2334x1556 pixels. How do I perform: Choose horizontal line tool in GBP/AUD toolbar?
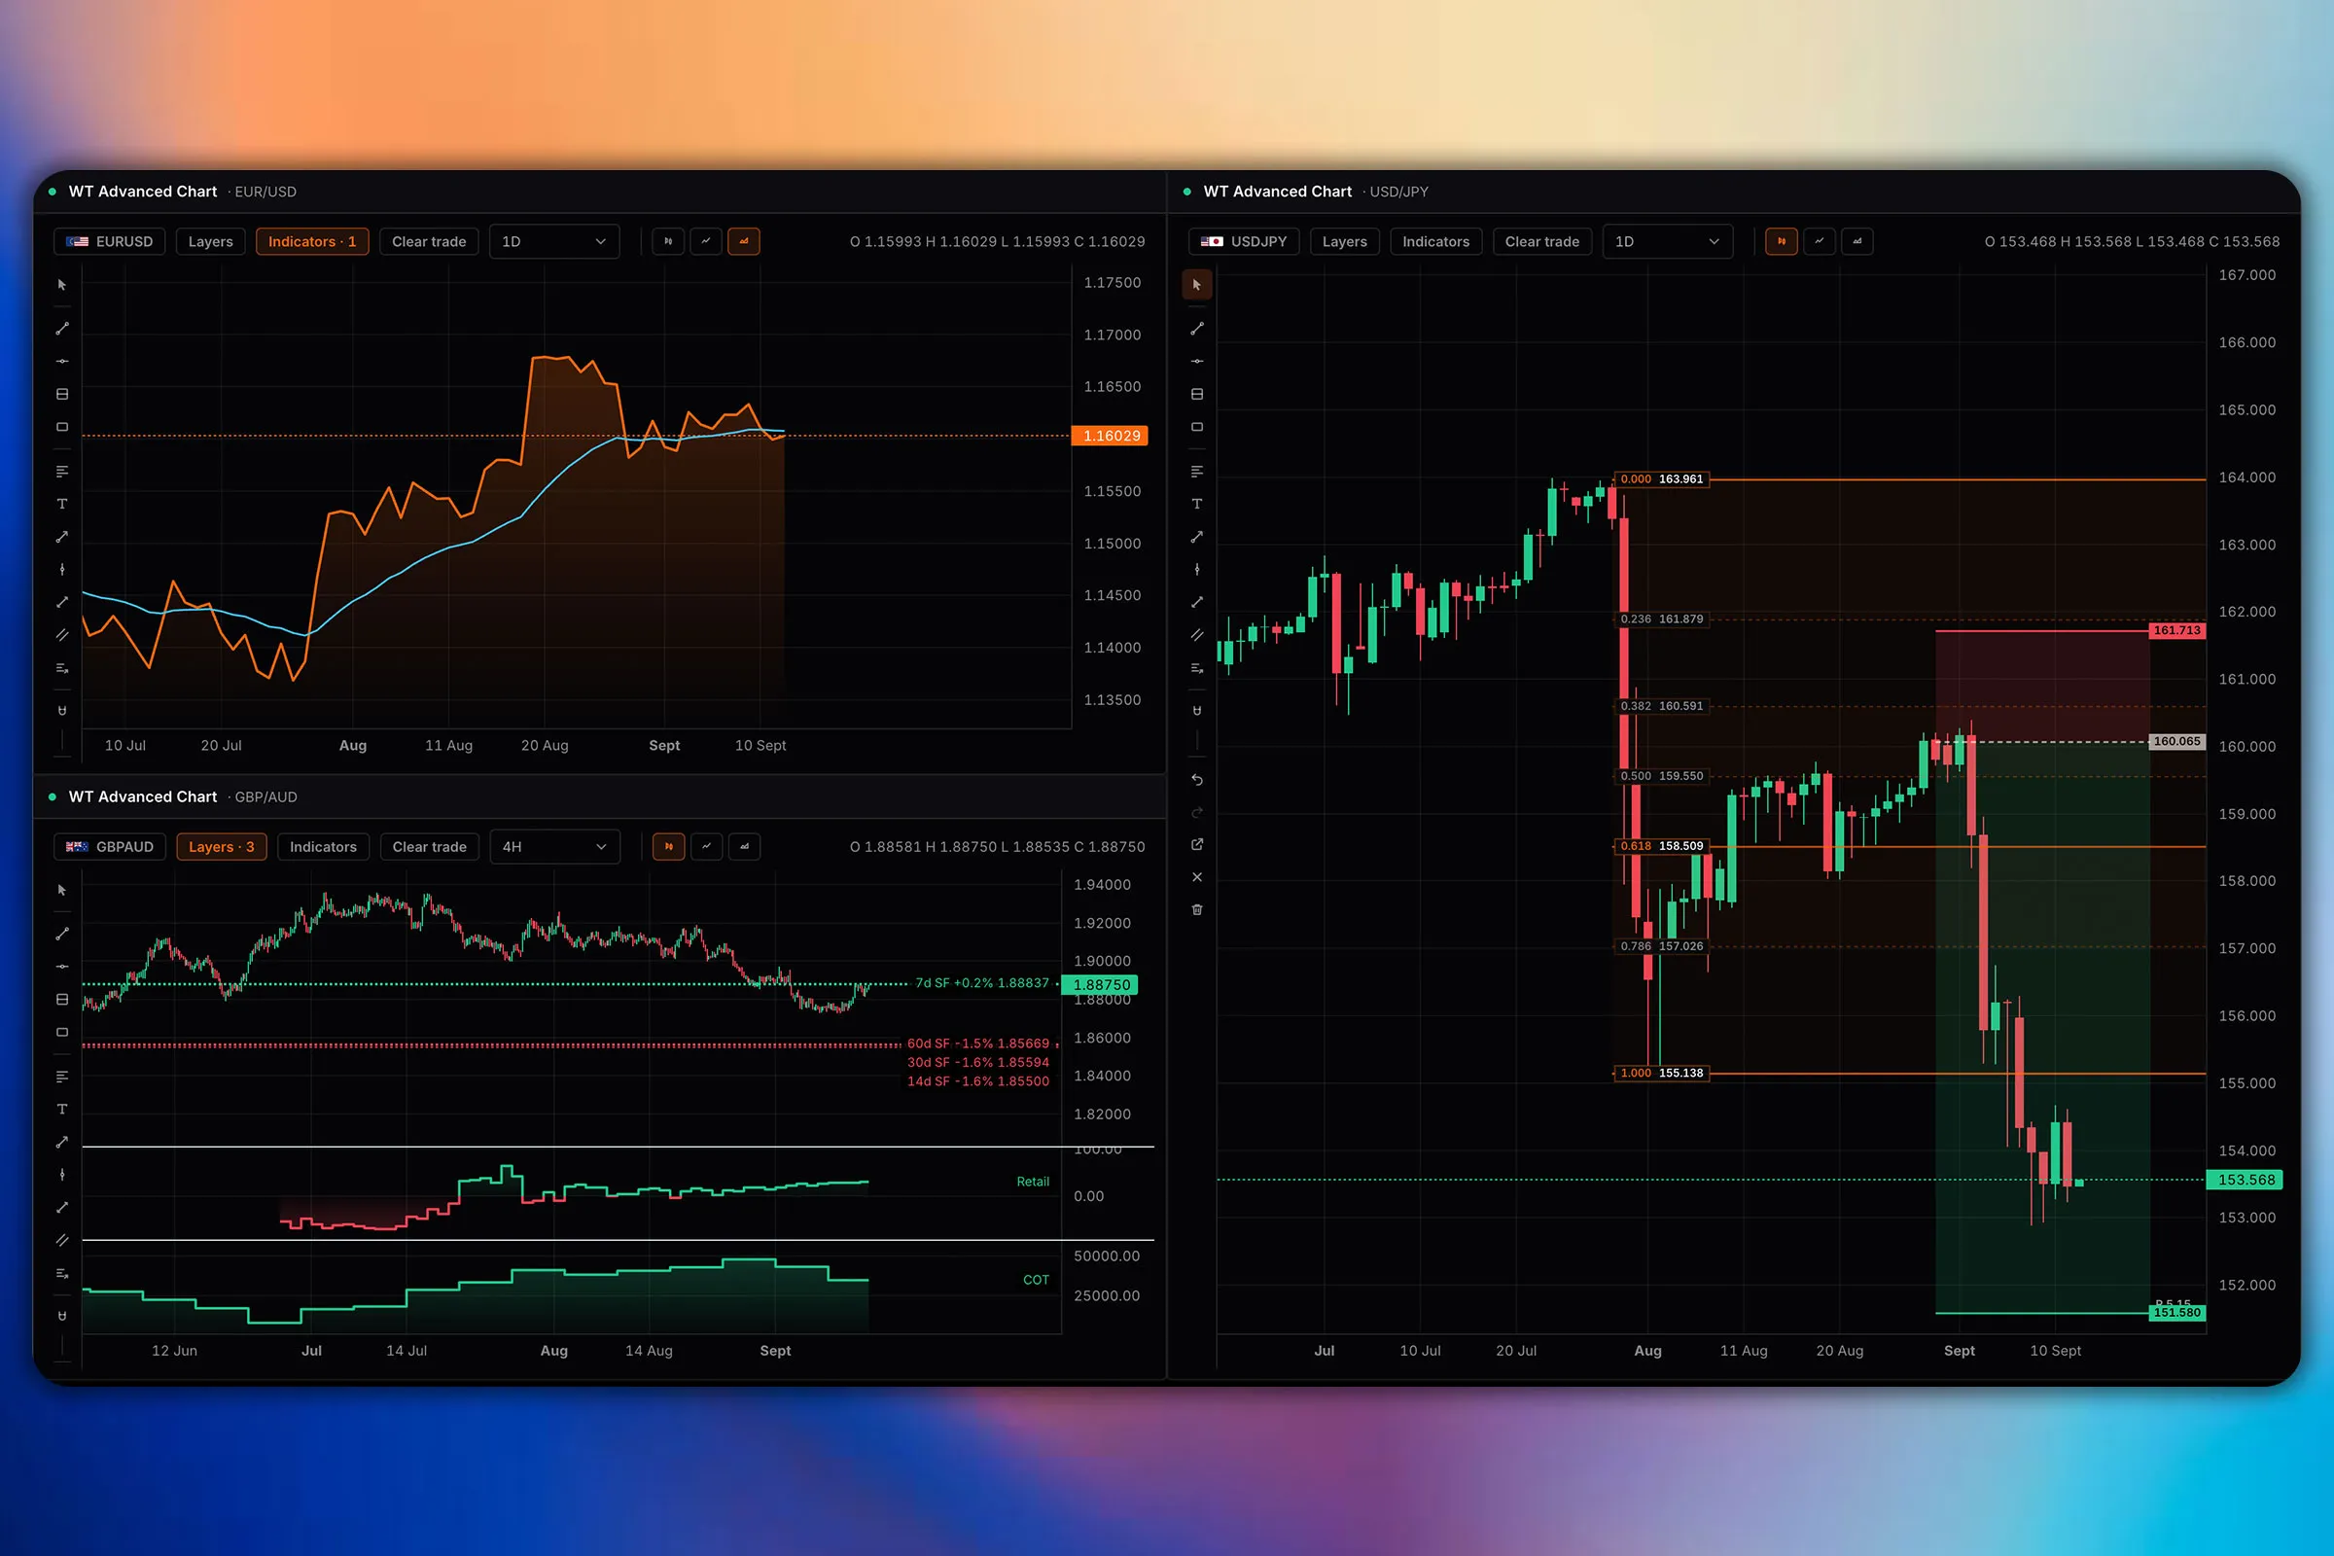click(61, 967)
